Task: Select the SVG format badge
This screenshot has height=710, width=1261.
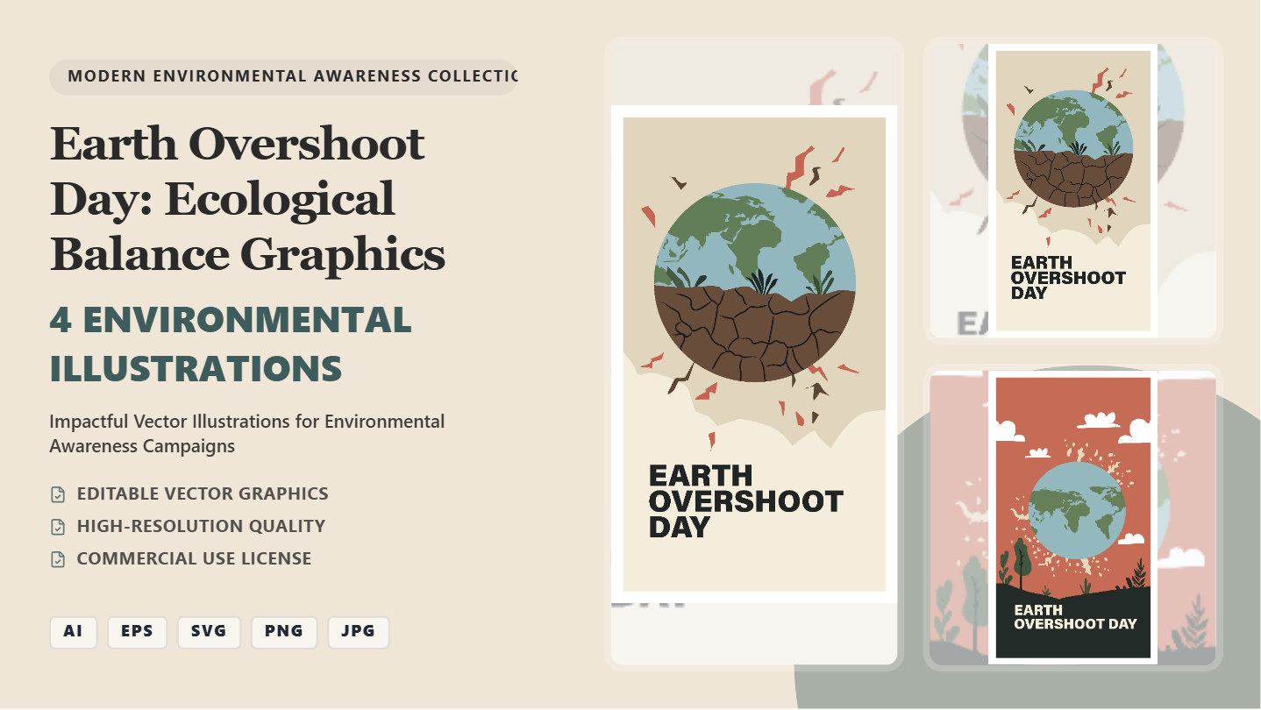Action: click(209, 632)
